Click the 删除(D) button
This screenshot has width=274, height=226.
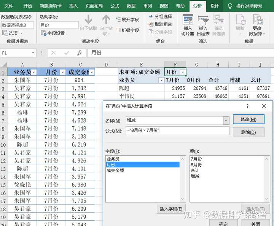(x=249, y=132)
